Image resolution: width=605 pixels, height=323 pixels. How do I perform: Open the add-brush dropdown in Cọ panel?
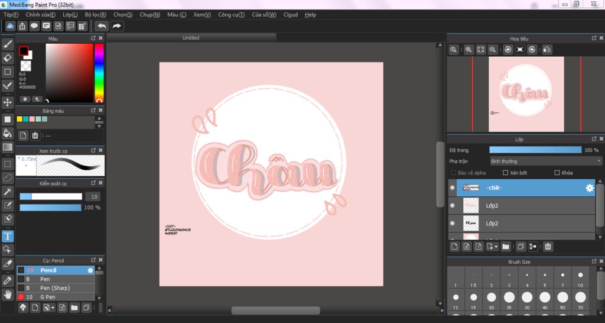click(53, 308)
